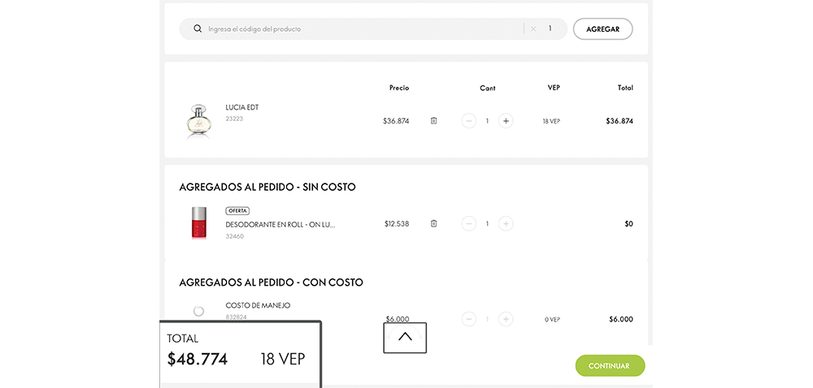813x388 pixels.
Task: Click the search magnifier icon
Action: (x=197, y=29)
